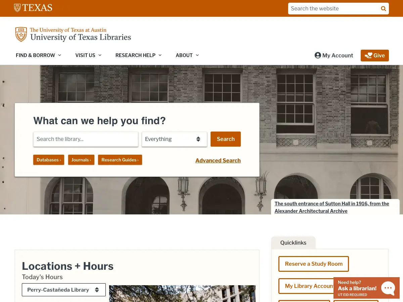Select the Quicklinks tab
The image size is (403, 302).
(293, 243)
